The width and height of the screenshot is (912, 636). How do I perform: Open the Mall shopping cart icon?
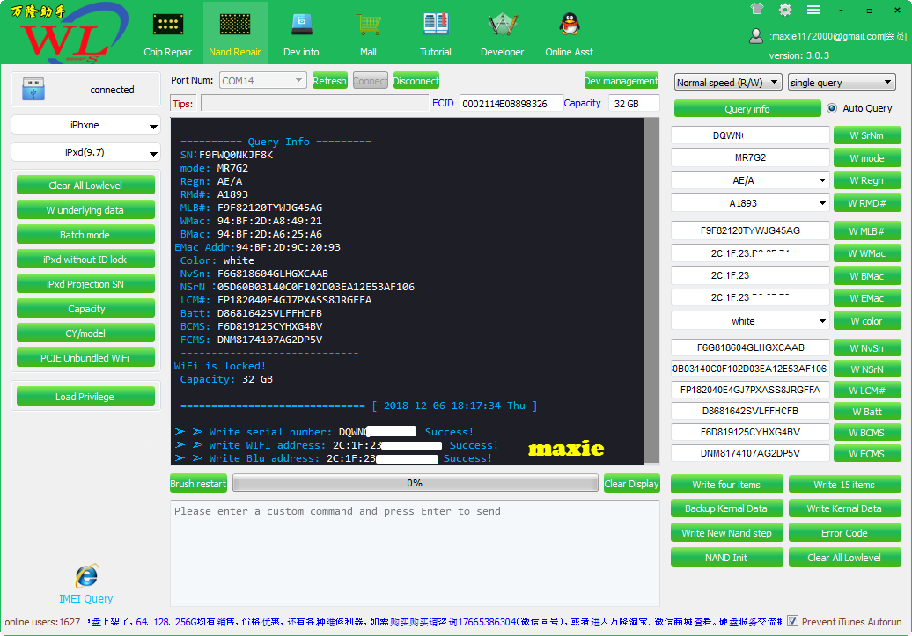pos(369,25)
